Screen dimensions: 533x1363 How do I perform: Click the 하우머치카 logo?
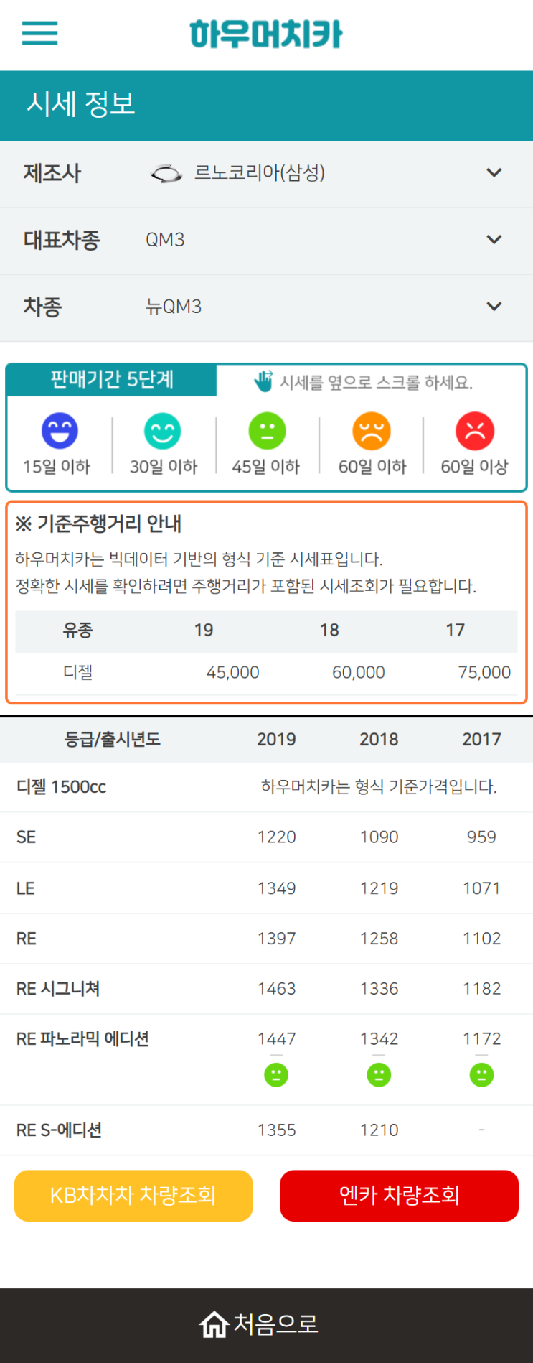click(266, 34)
